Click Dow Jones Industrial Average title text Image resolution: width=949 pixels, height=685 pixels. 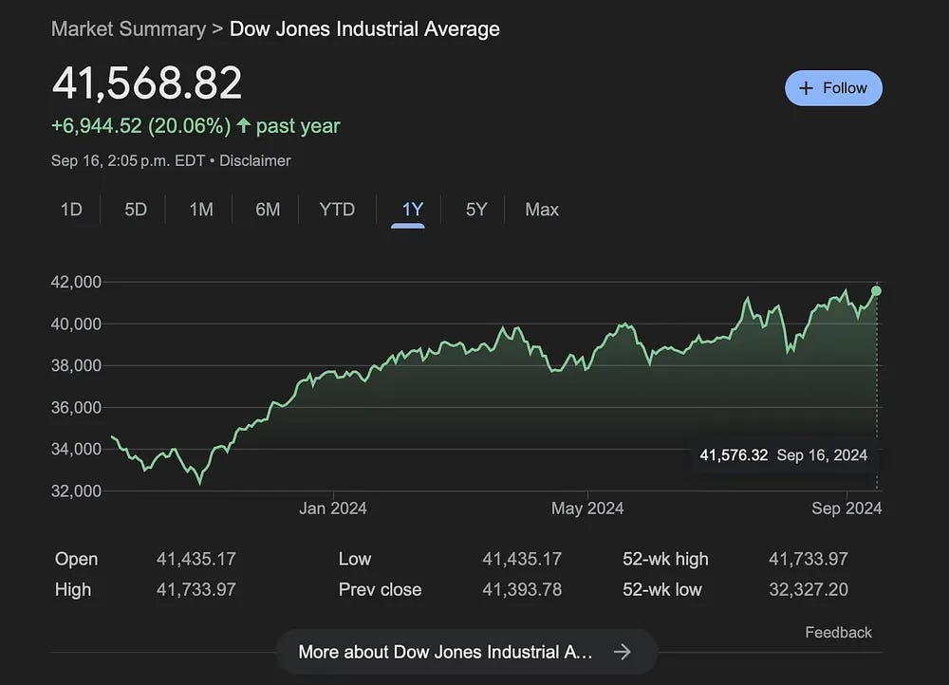click(x=365, y=29)
